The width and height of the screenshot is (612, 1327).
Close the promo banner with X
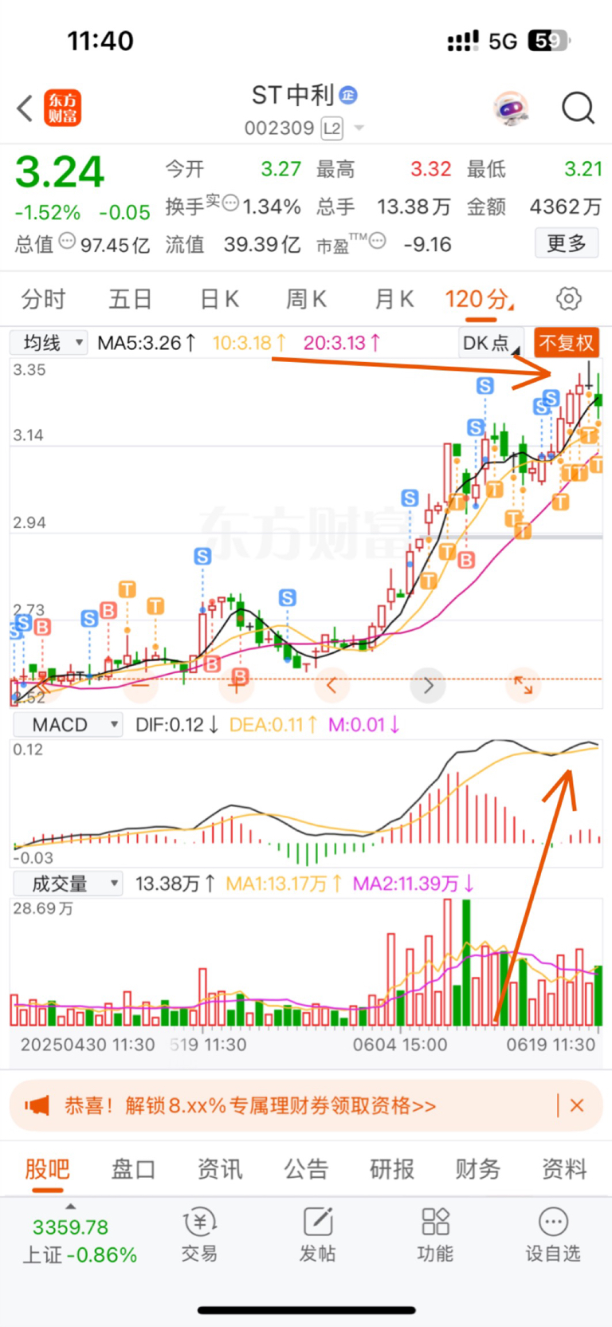(x=578, y=1105)
